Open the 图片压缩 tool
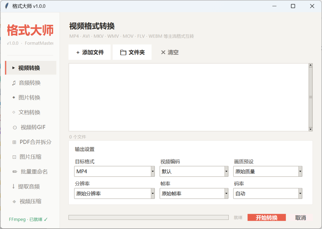Screen dimensions: 322x229 coord(31,157)
